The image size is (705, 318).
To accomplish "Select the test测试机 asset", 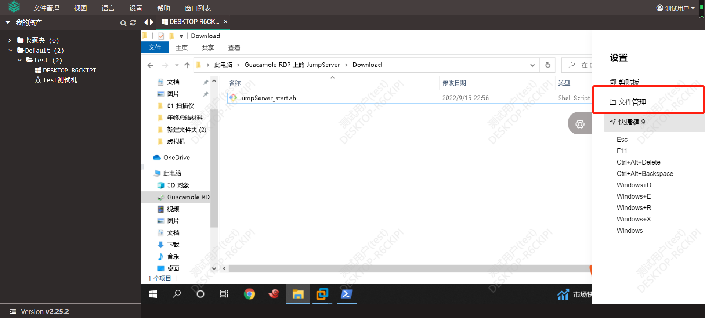I will (60, 80).
